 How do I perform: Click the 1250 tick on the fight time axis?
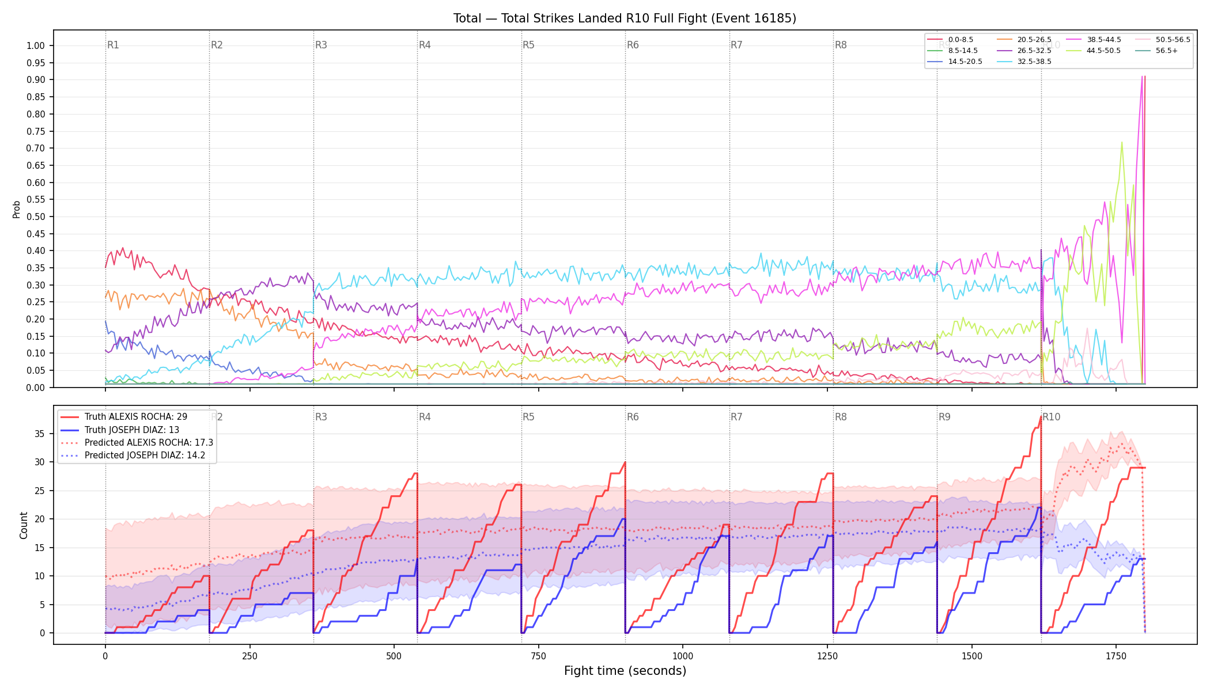coord(827,656)
